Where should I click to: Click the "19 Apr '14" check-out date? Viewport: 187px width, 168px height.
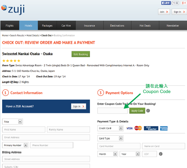pyautogui.click(x=60, y=77)
